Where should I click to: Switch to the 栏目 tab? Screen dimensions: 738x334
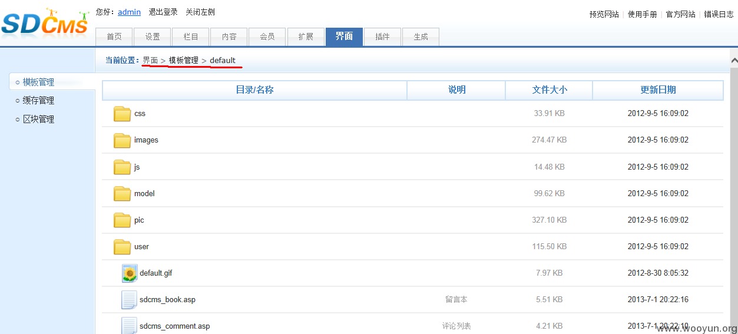click(x=191, y=37)
